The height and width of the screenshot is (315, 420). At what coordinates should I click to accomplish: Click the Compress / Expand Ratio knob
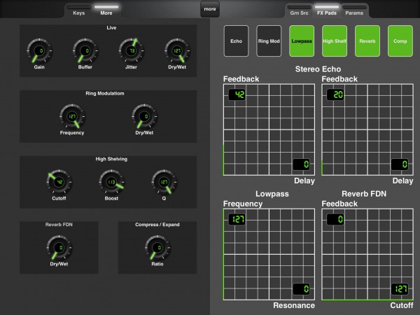click(x=157, y=248)
